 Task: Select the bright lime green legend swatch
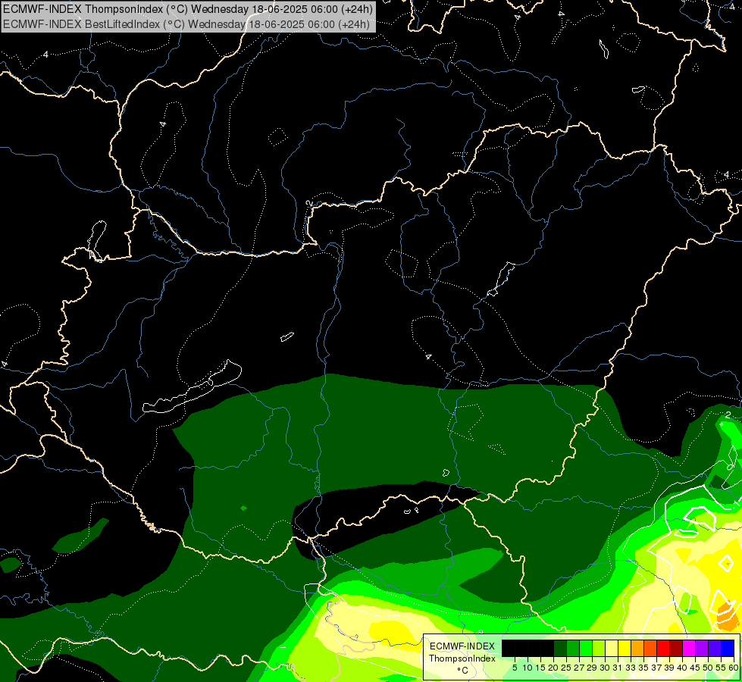point(586,648)
